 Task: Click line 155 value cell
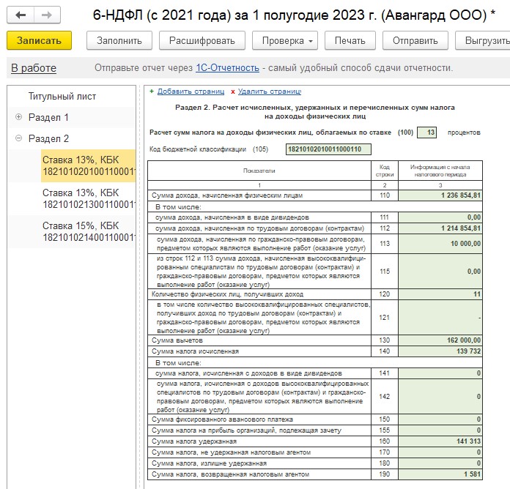pos(440,430)
